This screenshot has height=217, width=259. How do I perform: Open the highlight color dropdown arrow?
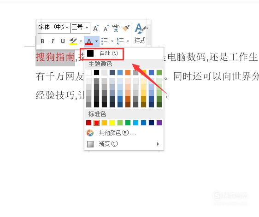pyautogui.click(x=81, y=41)
